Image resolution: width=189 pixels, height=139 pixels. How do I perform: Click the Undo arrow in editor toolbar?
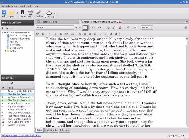(94, 28)
